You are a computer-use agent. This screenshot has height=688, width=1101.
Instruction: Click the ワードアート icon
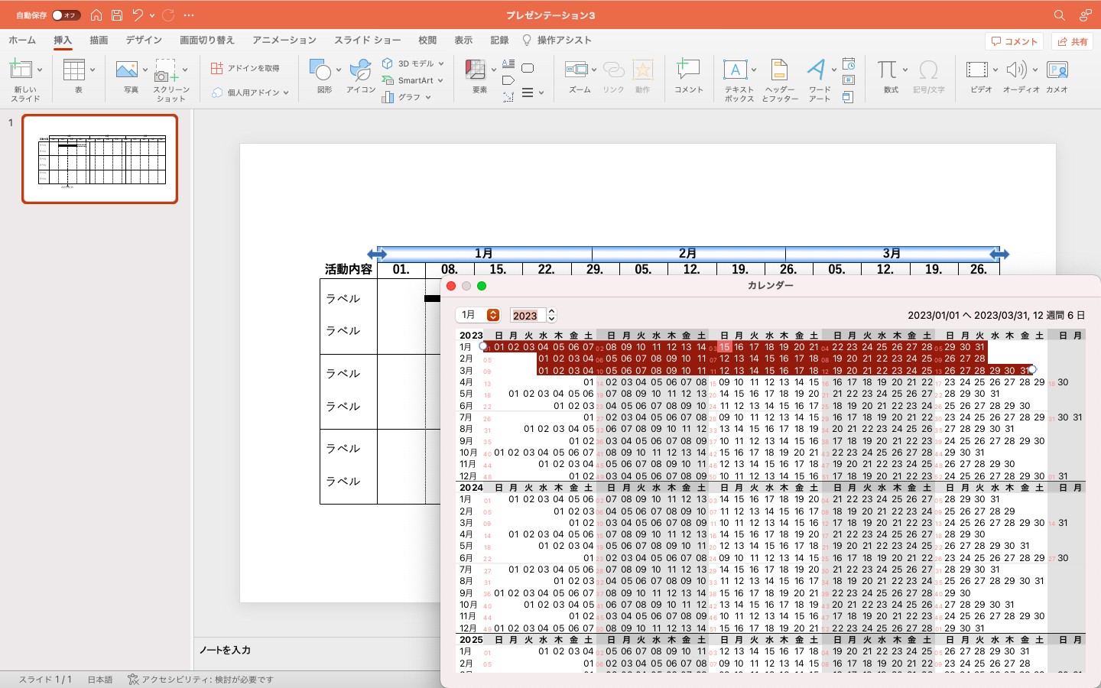click(817, 70)
